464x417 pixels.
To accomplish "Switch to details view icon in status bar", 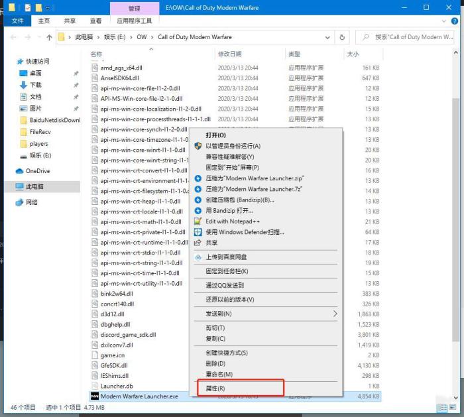I will click(x=442, y=408).
